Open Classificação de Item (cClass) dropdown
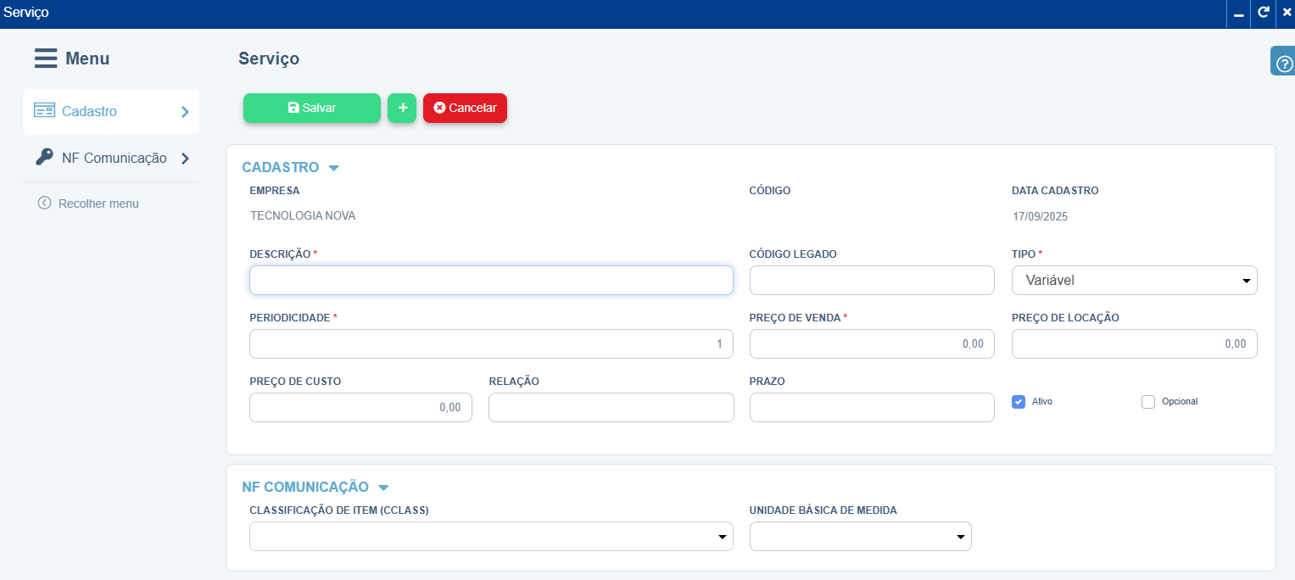 coord(491,537)
